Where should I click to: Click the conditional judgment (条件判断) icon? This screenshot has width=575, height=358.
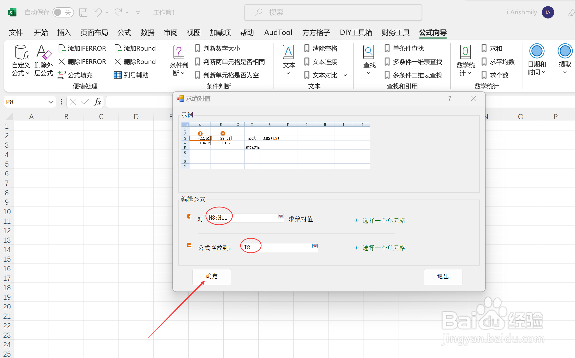tap(179, 52)
